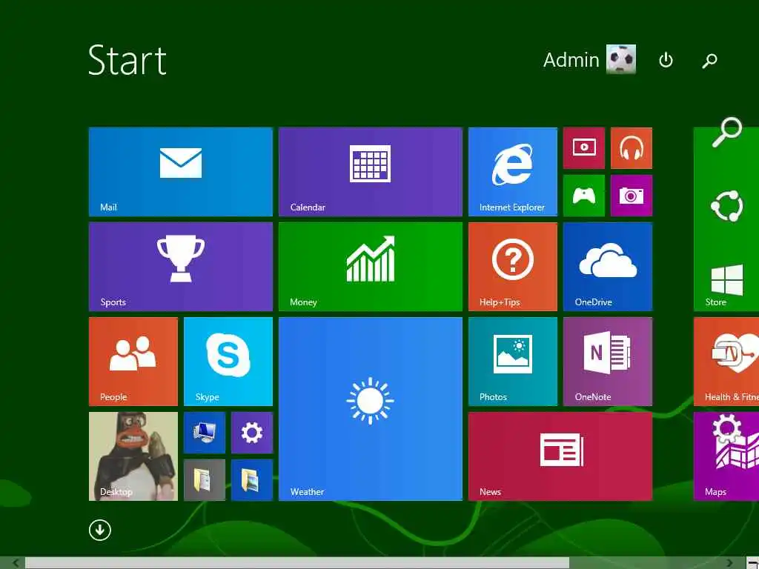
Task: Open the OneNote tile
Action: (608, 362)
